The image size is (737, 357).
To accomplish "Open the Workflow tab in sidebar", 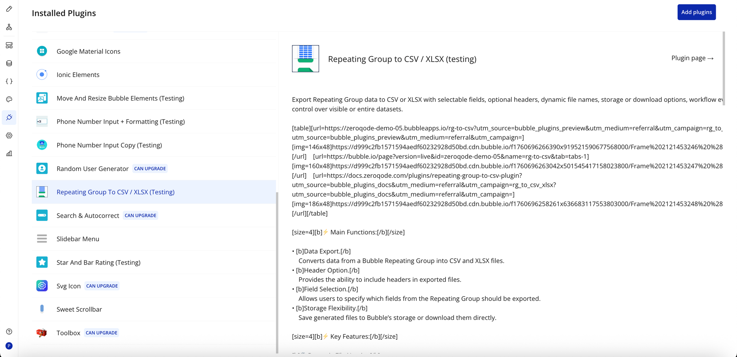I will coord(9,27).
